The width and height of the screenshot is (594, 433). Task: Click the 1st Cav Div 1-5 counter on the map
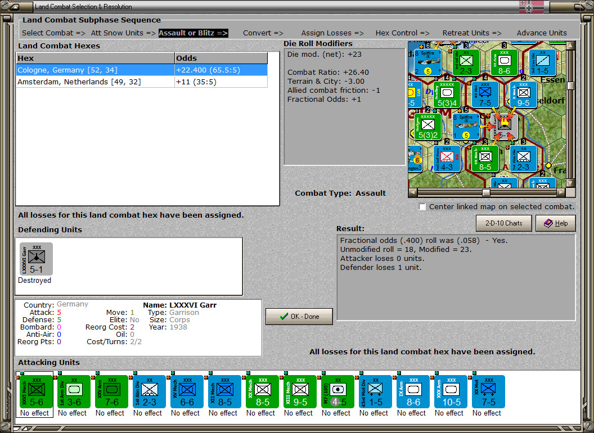tap(542, 62)
